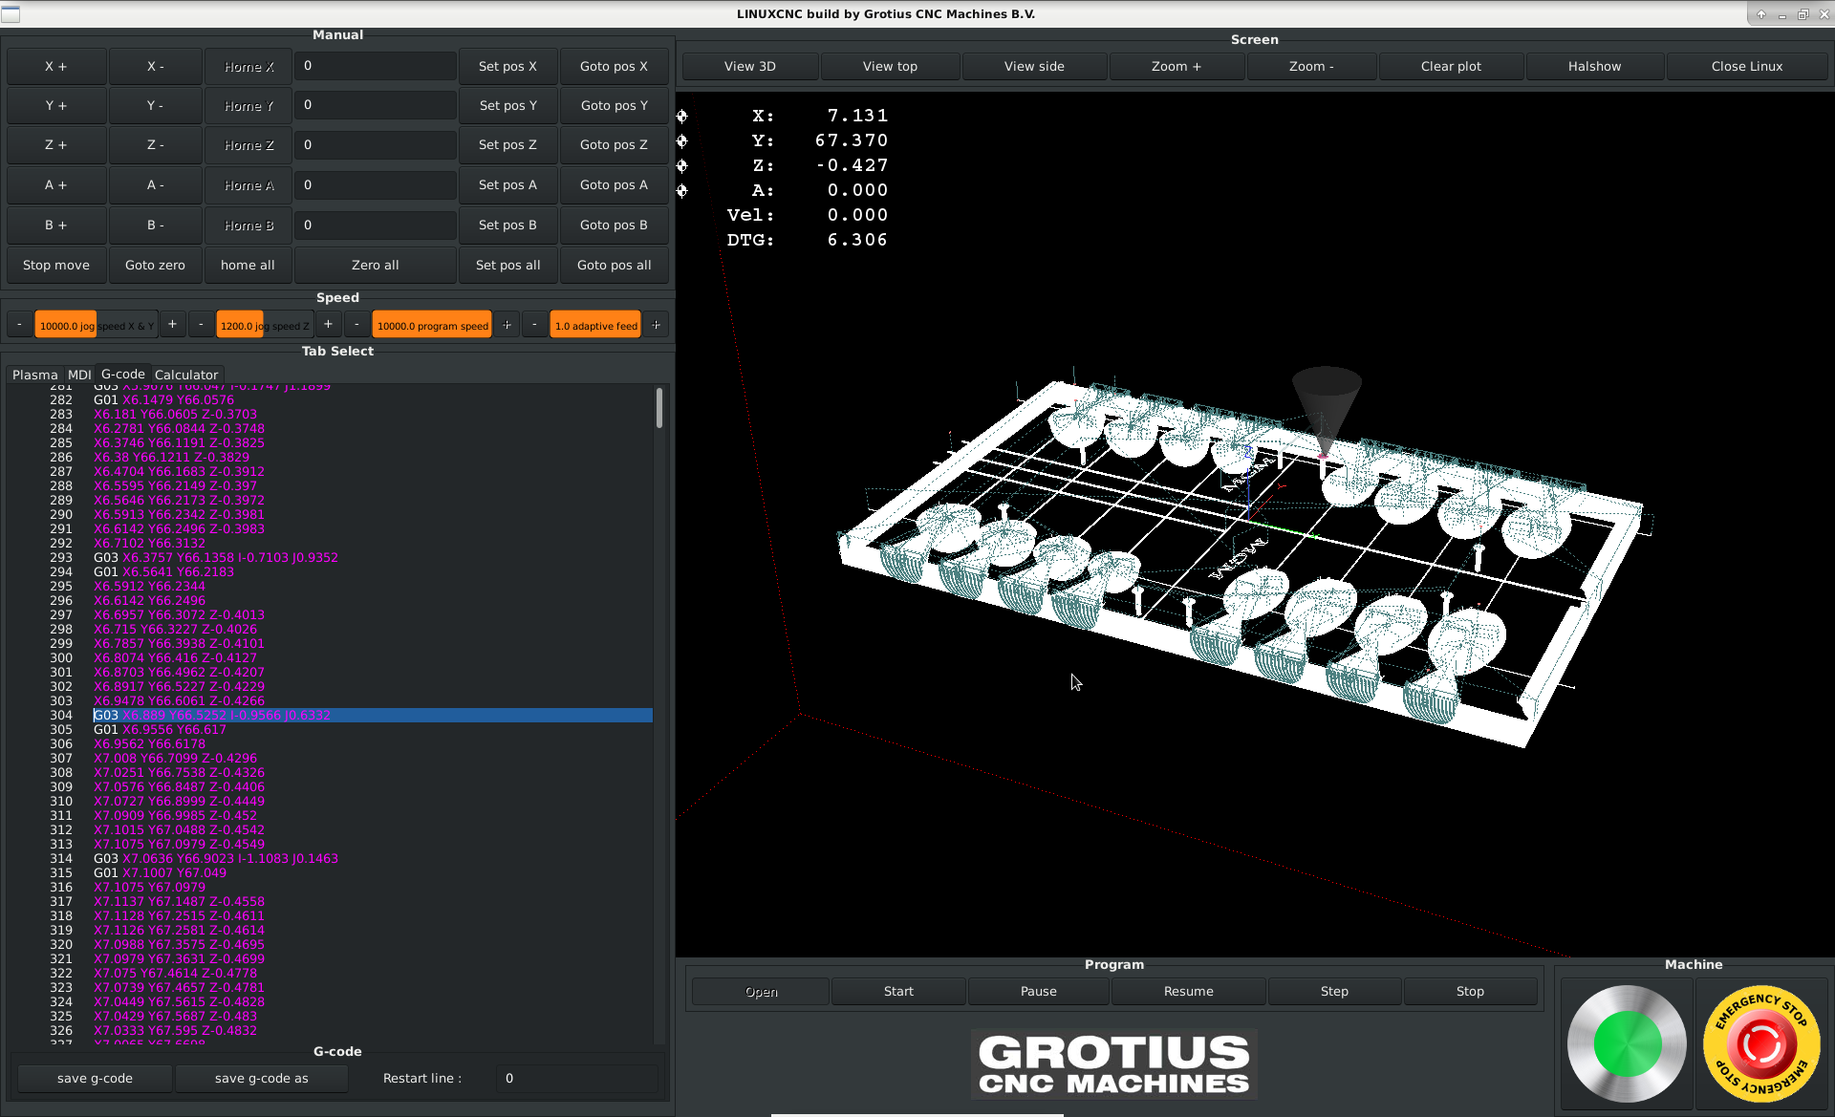Open the Calculator tab

[x=186, y=375]
